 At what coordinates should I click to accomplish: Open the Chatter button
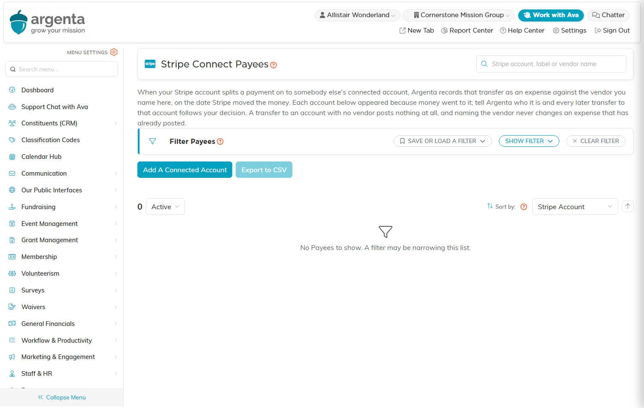[x=608, y=15]
